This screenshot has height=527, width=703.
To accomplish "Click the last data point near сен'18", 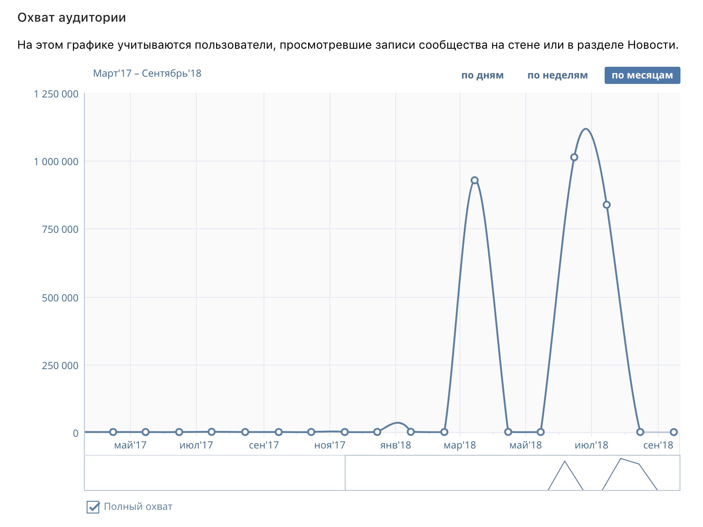I will point(674,432).
